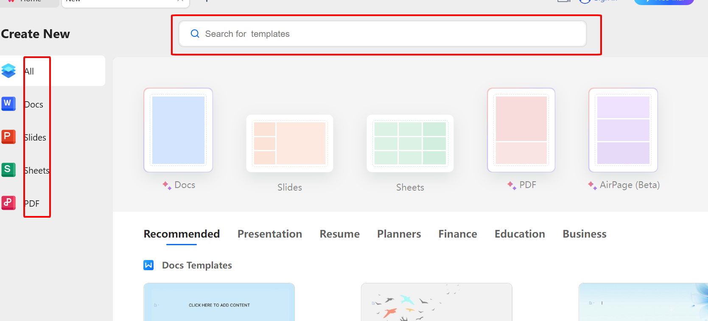The width and height of the screenshot is (708, 321).
Task: Create a new blank Sheets spreadsheet
Action: [x=410, y=143]
